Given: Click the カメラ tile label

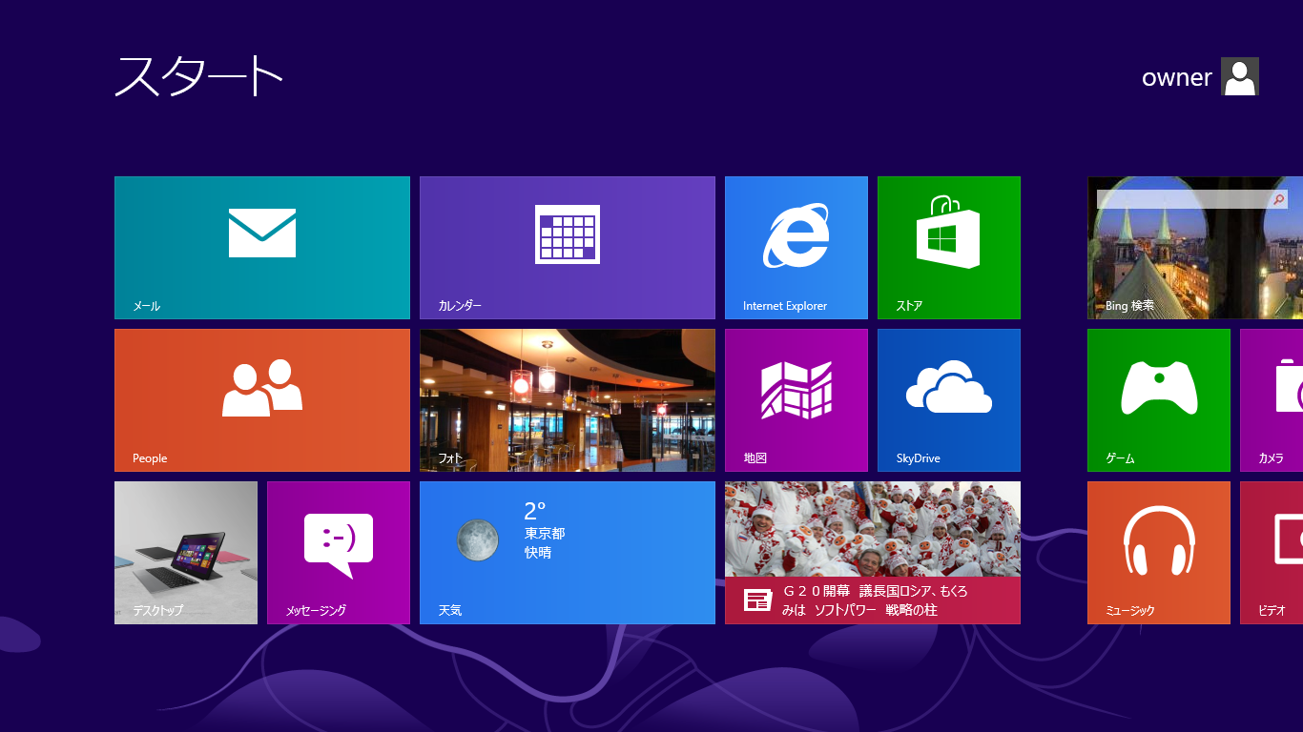Looking at the screenshot, I should [1271, 458].
